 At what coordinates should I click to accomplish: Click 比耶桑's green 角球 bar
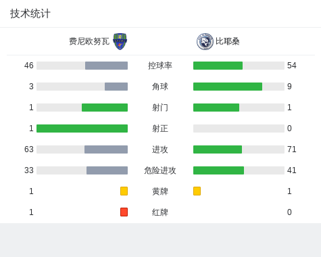point(228,87)
